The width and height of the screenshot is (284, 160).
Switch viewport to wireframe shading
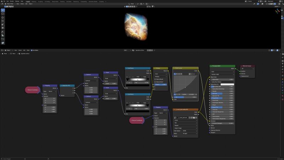269,4
